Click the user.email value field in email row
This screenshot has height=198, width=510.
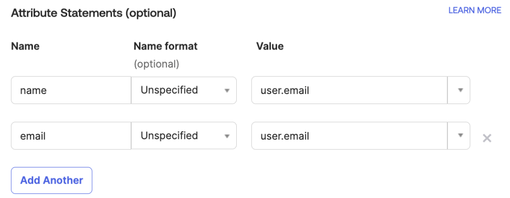pos(349,136)
